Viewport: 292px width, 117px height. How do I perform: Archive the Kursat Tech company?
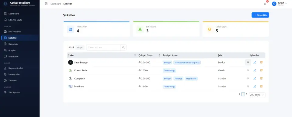(261, 70)
